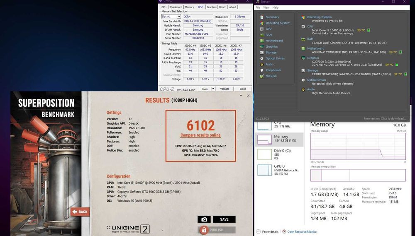Click the Operating System heading link in Speccy summary

tap(319, 17)
